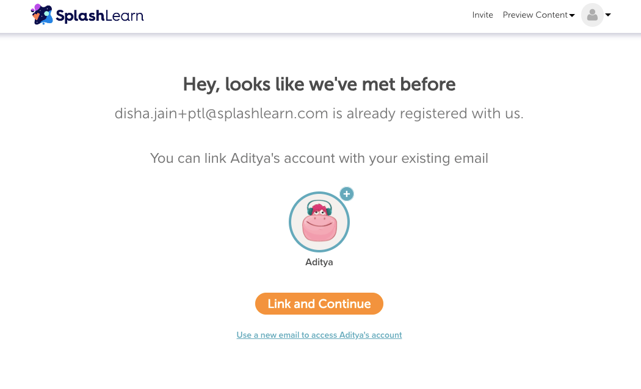The height and width of the screenshot is (389, 641).
Task: Click the account linking message text
Action: (319, 158)
